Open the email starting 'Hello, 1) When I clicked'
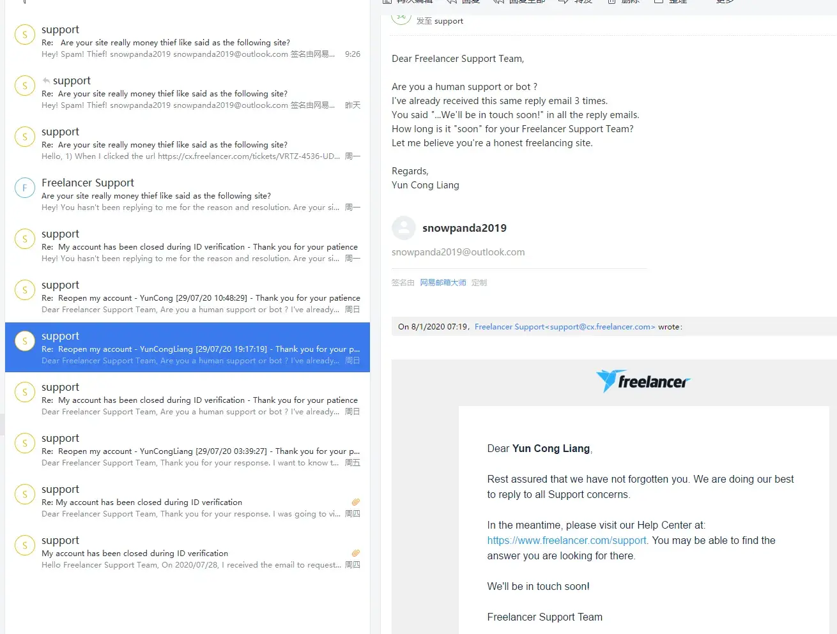Viewport: 837px width, 634px height. [x=187, y=144]
